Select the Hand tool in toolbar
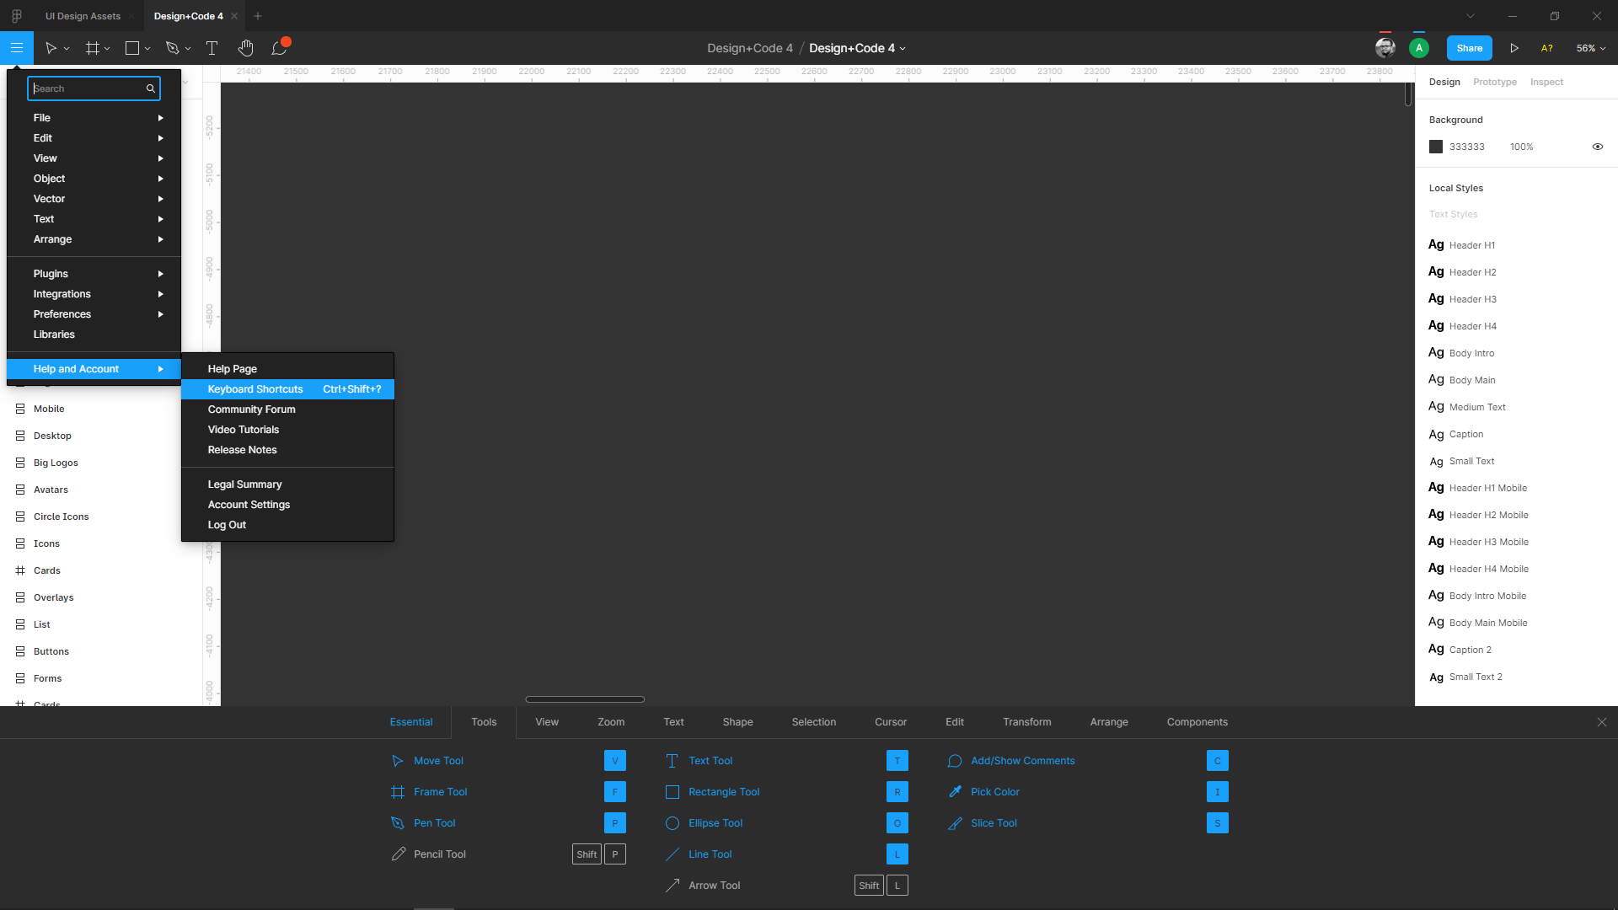This screenshot has height=910, width=1618. [245, 48]
